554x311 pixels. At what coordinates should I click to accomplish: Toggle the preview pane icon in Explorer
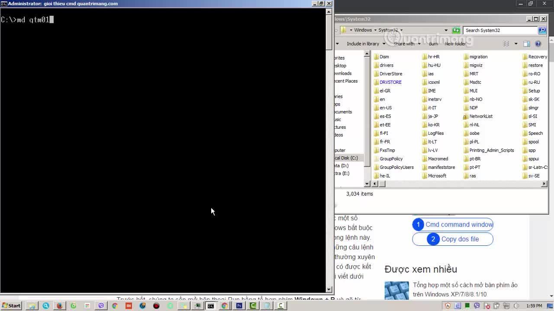coord(527,44)
